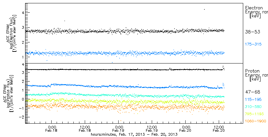Click the 12:00 Feb.19 axis label
The height and width of the screenshot is (137, 268).
tap(152, 129)
